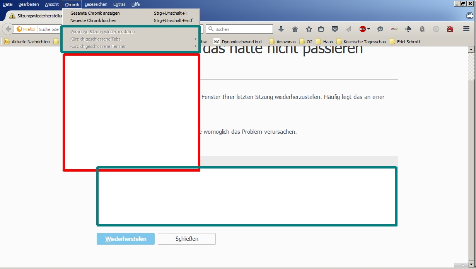
Task: Click the greyed circular extension icon
Action: 436,29
